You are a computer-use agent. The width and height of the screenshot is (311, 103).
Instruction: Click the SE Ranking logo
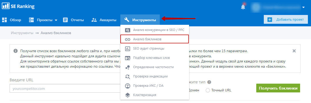tap(18, 6)
